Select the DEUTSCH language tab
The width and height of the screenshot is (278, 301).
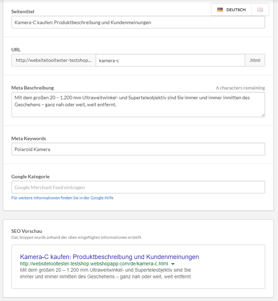232,9
